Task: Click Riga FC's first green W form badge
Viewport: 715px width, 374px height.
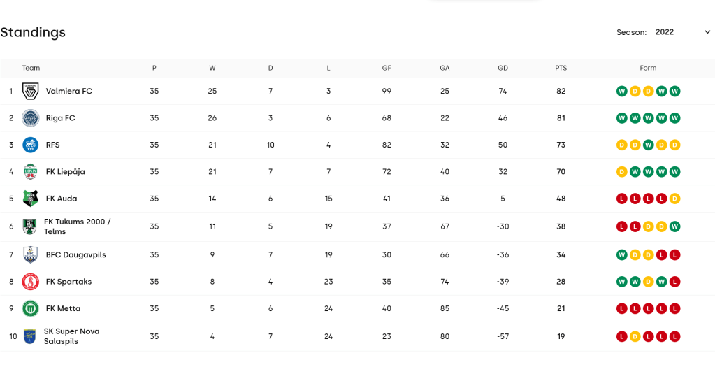Action: pyautogui.click(x=621, y=118)
